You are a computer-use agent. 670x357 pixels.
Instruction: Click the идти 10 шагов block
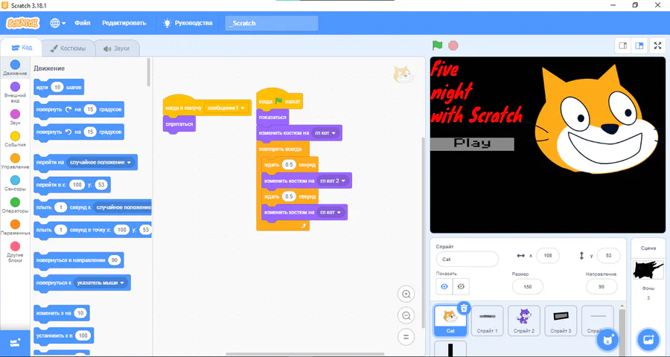(x=59, y=88)
